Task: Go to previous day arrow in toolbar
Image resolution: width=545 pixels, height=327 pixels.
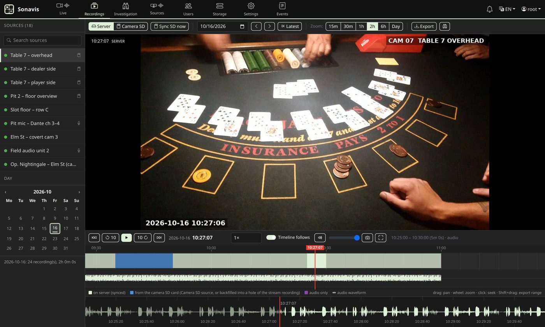Action: tap(256, 26)
